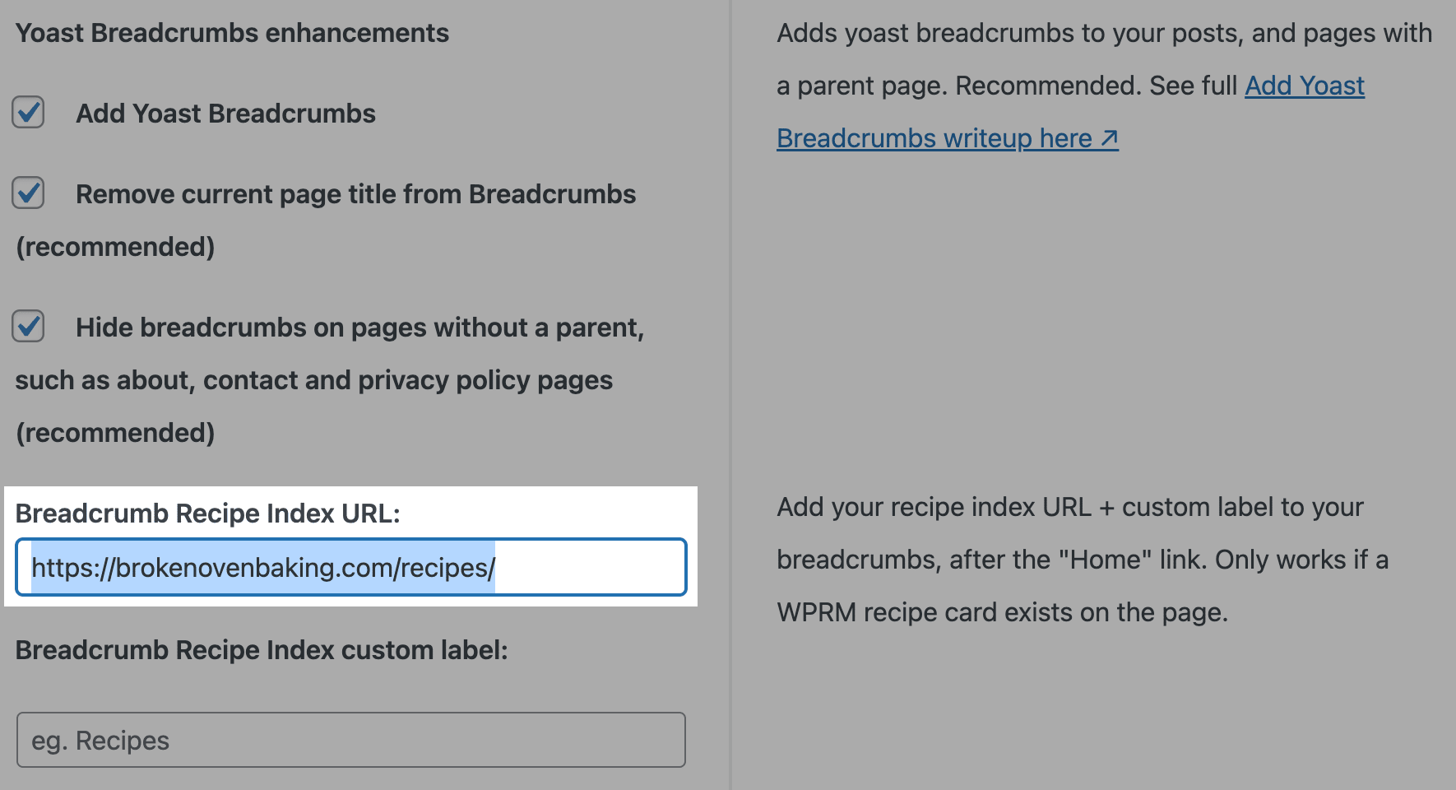Click the Add Yoast Breadcrumbs label text
Image resolution: width=1456 pixels, height=790 pixels.
coord(225,114)
